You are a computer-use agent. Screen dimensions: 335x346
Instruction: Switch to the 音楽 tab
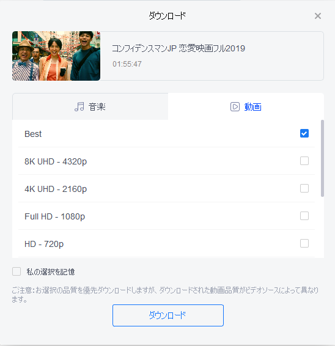pos(90,106)
